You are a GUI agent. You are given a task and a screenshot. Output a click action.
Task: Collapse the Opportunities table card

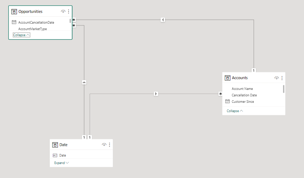coord(21,35)
